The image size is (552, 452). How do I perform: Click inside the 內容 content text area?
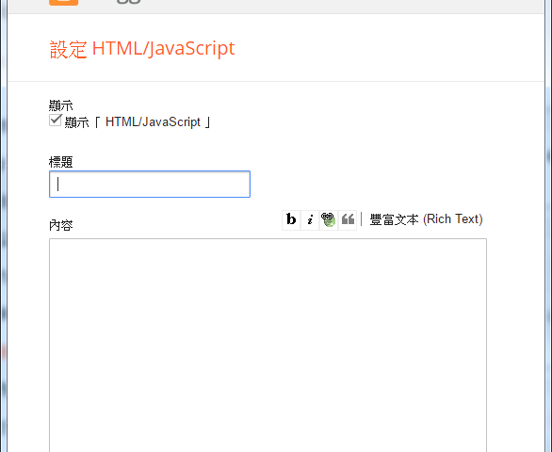tap(268, 345)
